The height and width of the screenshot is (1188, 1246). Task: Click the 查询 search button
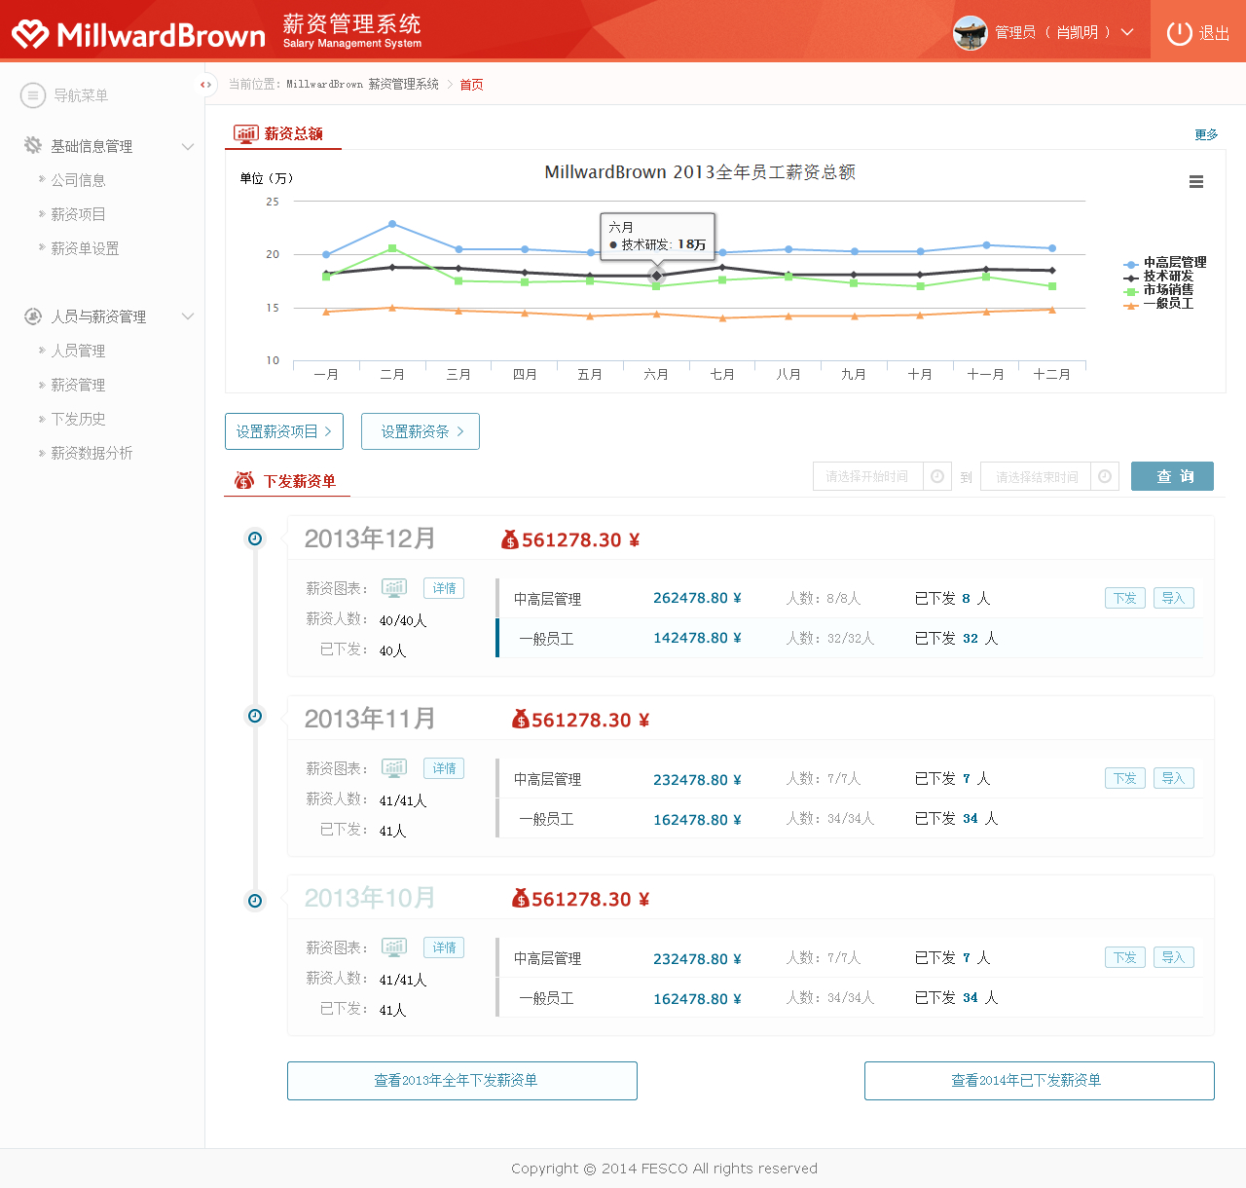click(1172, 476)
